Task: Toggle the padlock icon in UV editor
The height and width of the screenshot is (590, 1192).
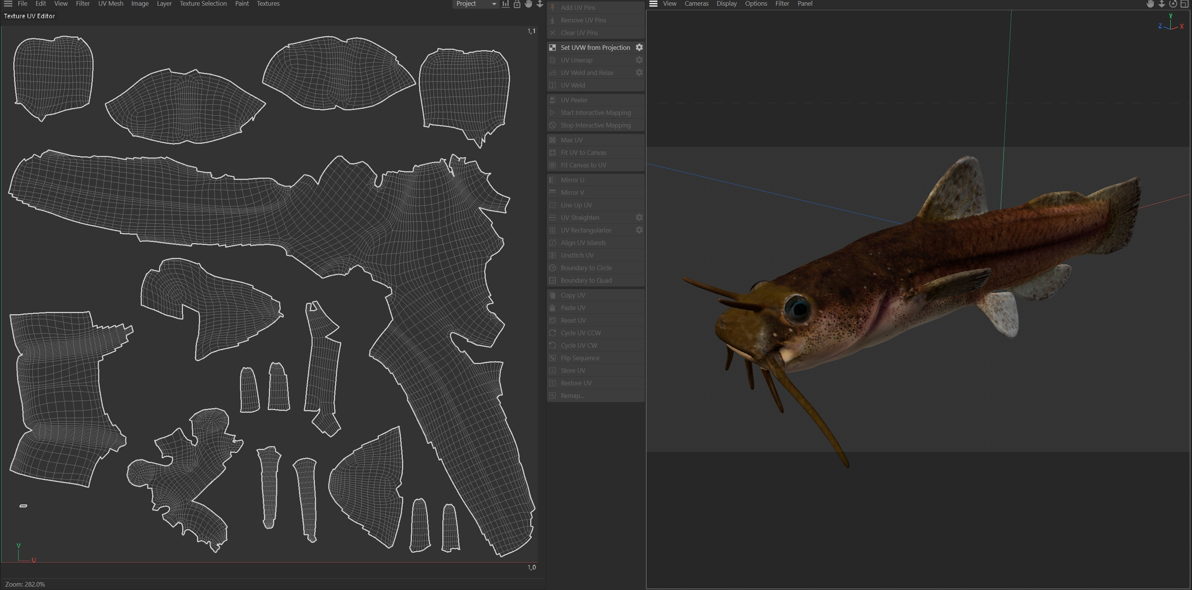Action: [x=517, y=4]
